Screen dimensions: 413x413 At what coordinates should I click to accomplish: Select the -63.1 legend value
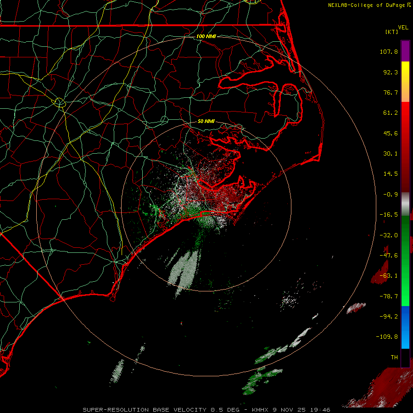tap(389, 276)
